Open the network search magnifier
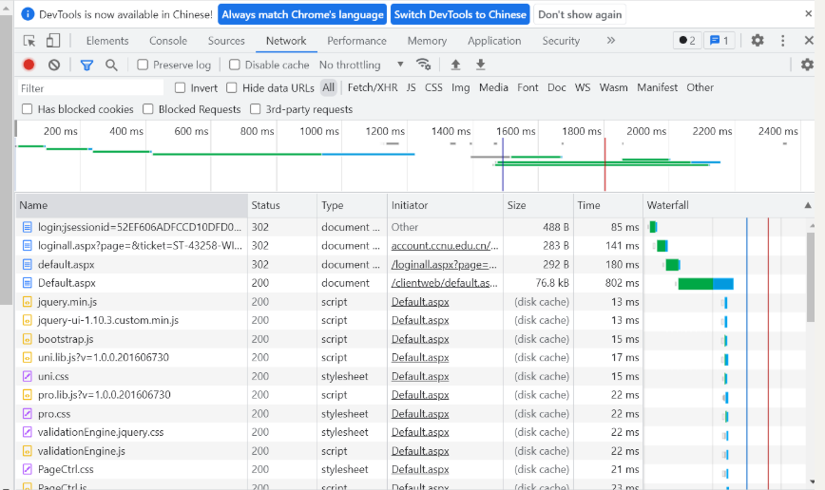The width and height of the screenshot is (825, 490). point(111,65)
